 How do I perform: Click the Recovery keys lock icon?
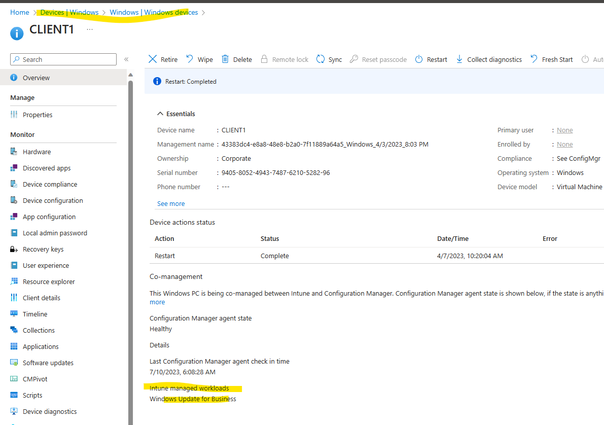pos(14,249)
